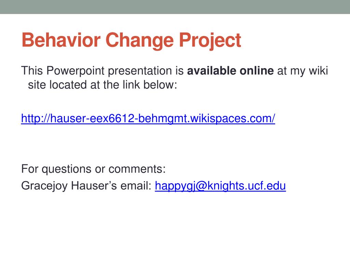Click the word 'Project' in the title
Viewport: 350px width, 263px height.
click(210, 41)
